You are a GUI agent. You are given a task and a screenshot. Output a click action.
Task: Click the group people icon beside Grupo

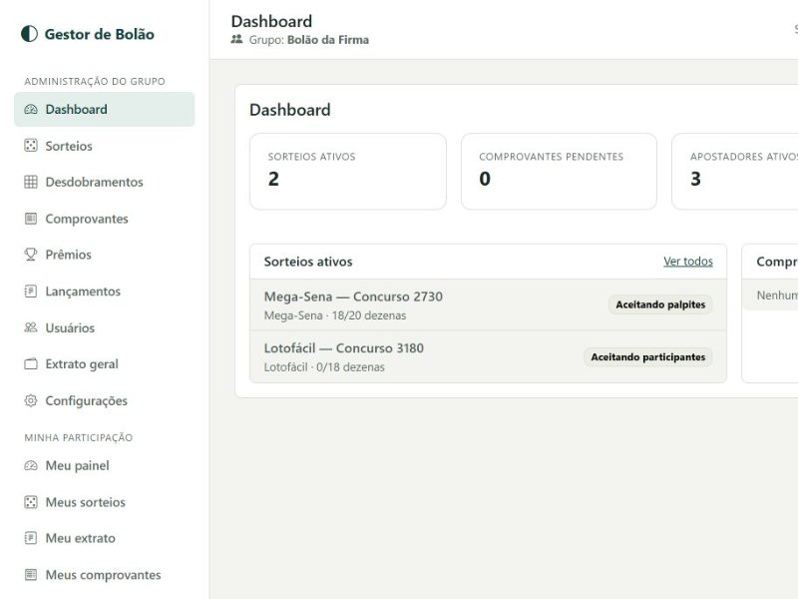tap(236, 39)
